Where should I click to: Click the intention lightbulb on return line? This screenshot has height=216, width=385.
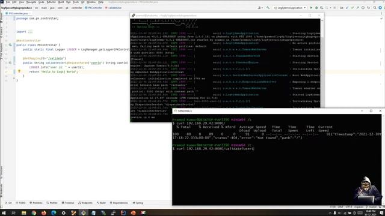coord(19,71)
